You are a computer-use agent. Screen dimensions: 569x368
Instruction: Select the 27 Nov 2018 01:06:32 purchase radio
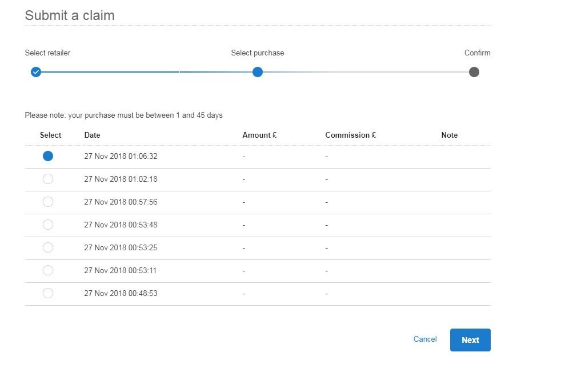48,156
